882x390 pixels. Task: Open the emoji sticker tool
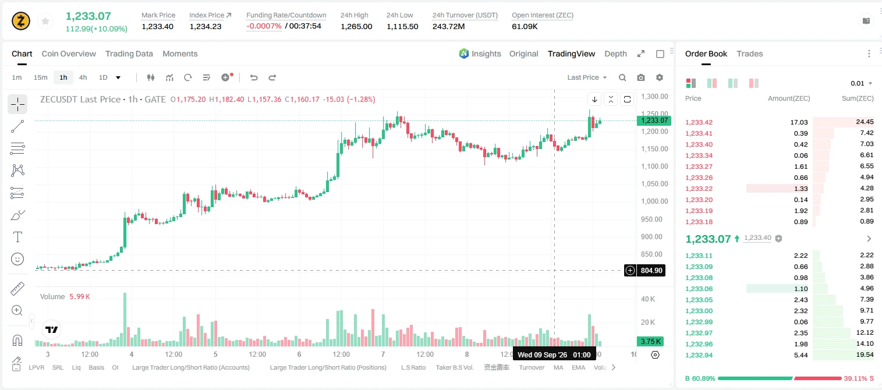point(17,259)
